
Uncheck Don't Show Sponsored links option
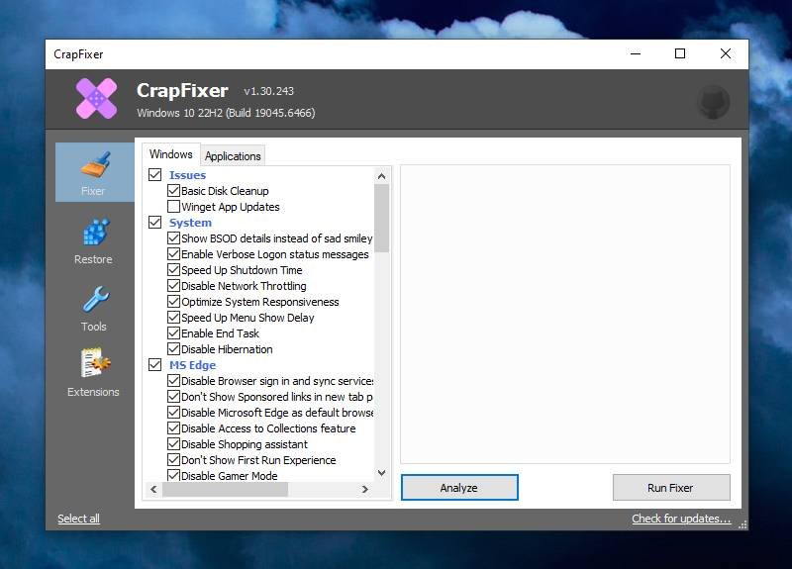pos(174,397)
